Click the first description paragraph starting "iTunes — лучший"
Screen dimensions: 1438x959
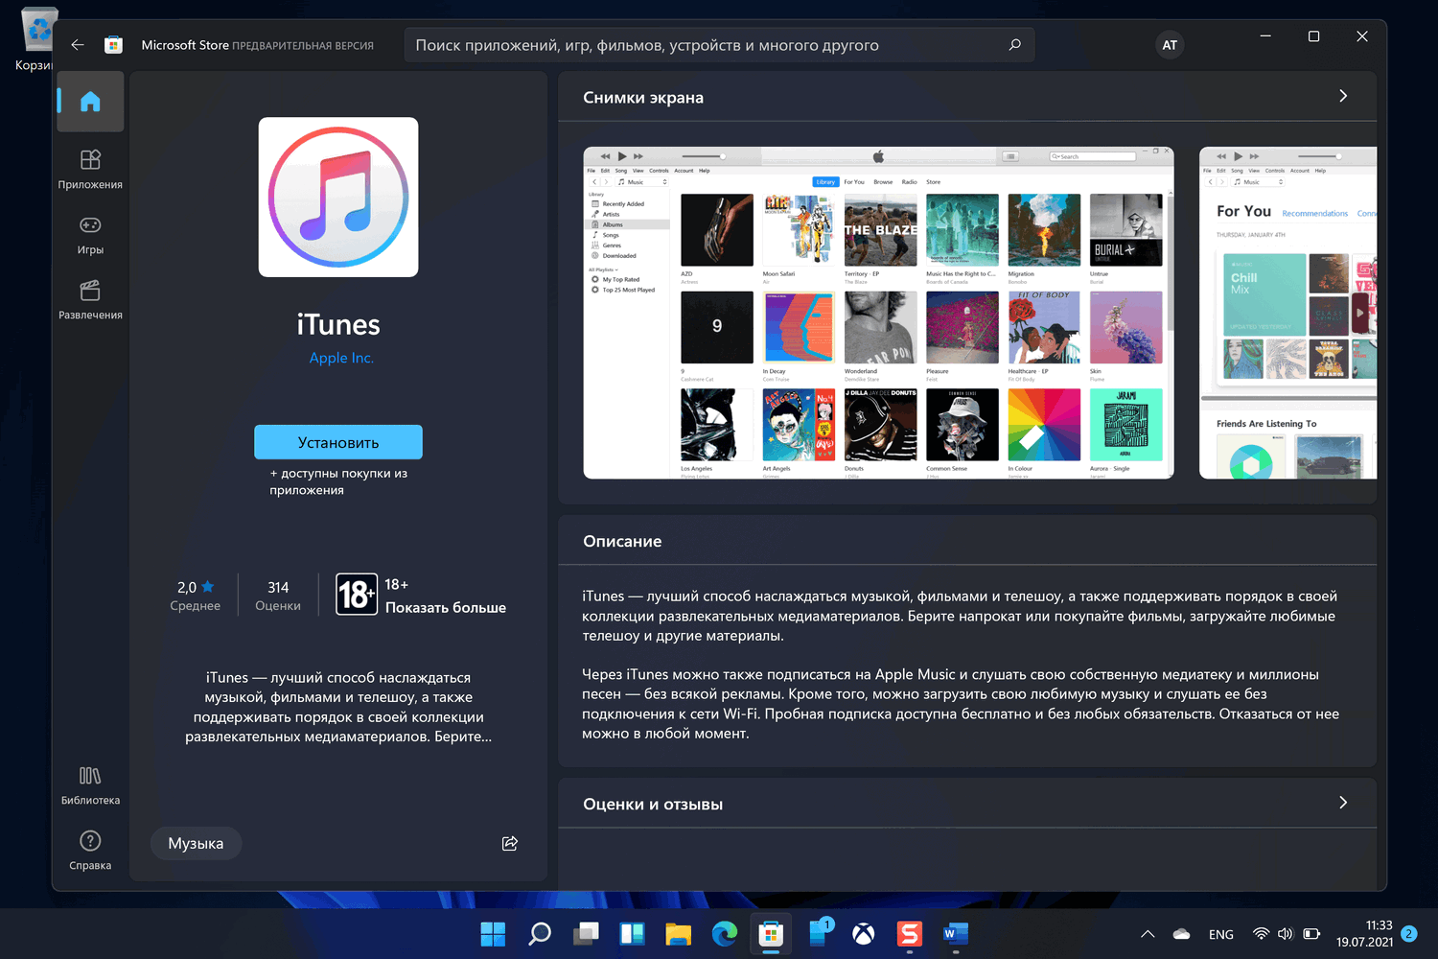[x=959, y=616]
